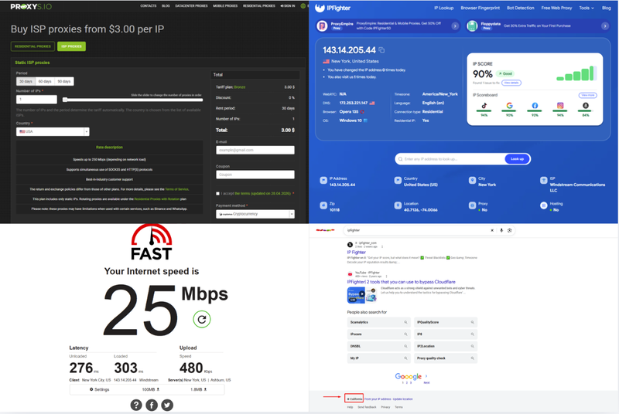Open Fast.com Settings button
Viewport: 619px width, 414px height.
[x=99, y=389]
